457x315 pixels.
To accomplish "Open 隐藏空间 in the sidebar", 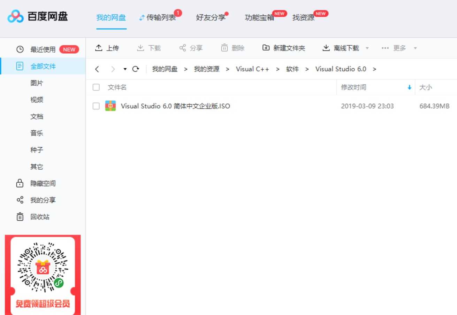I will tap(43, 183).
